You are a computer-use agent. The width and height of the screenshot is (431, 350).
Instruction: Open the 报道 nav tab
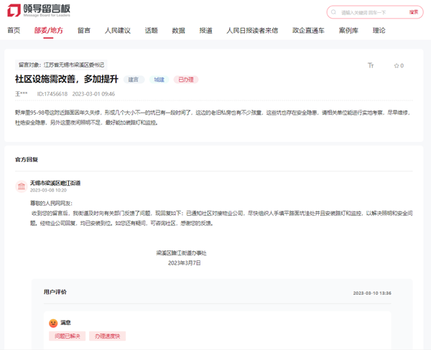[x=205, y=30]
